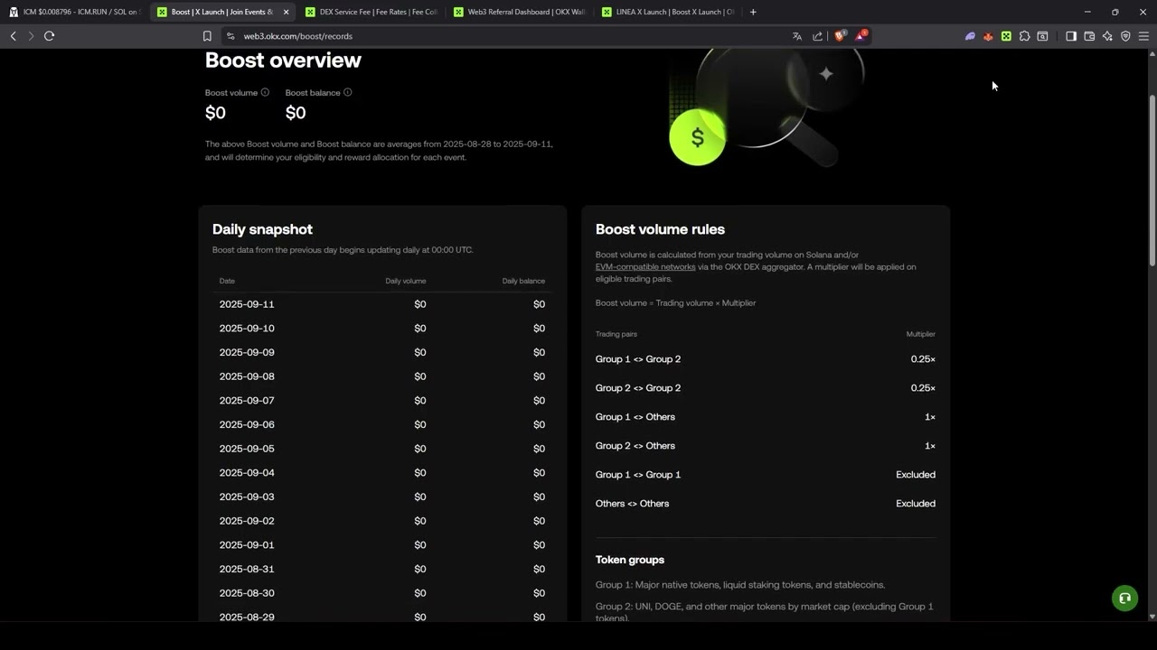Switch to the ICM.RUN / SOL tab
Screen dimensions: 1157x650
tap(74, 12)
